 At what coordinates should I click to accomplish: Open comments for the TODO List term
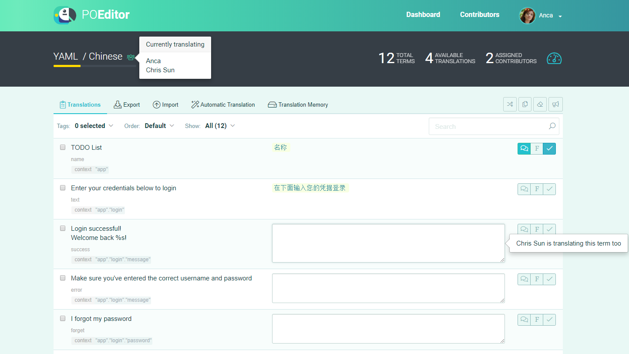point(524,148)
